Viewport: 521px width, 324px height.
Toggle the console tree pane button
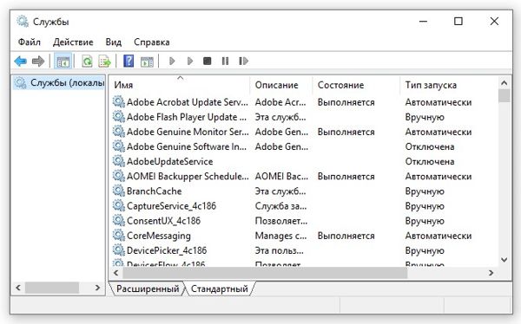pyautogui.click(x=63, y=62)
